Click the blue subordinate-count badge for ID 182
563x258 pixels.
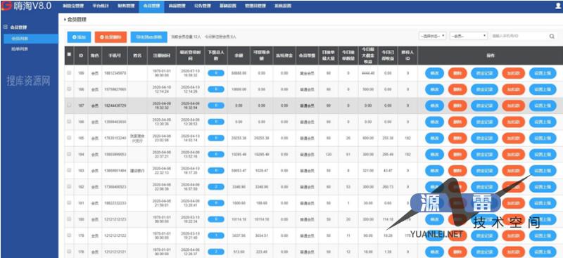point(216,187)
